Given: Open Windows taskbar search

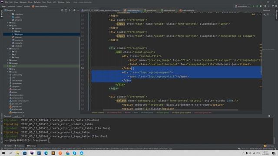Looking at the screenshot, I should point(10,153).
